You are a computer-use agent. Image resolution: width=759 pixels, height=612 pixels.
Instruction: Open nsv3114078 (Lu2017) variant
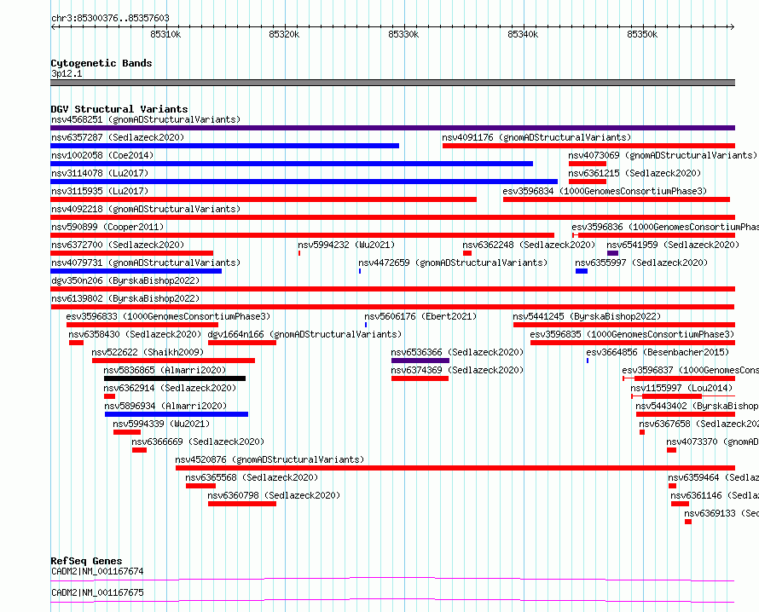(x=100, y=173)
